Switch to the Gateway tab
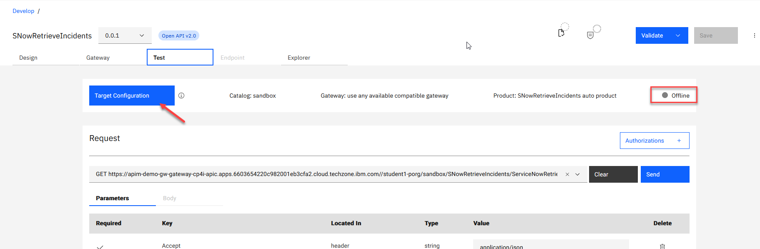760x249 pixels. click(x=98, y=58)
